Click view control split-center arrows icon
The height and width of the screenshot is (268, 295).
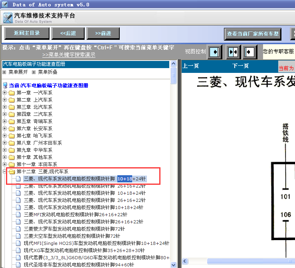[233, 52]
